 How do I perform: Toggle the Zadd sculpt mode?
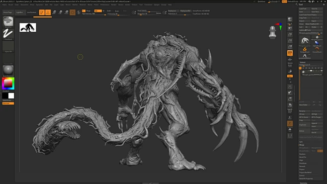[x=109, y=11]
